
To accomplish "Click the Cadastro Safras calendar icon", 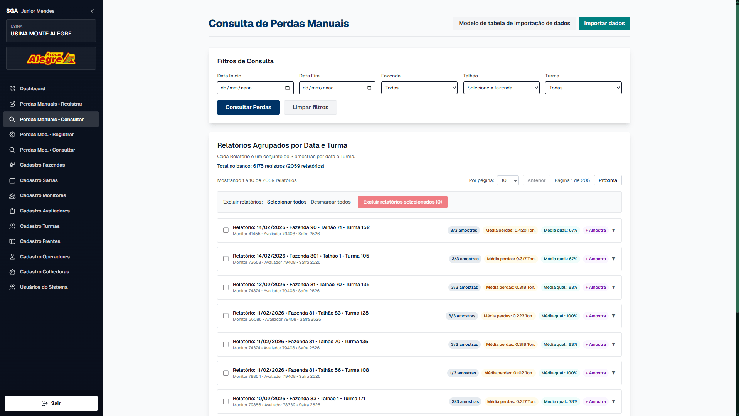I will 12,180.
